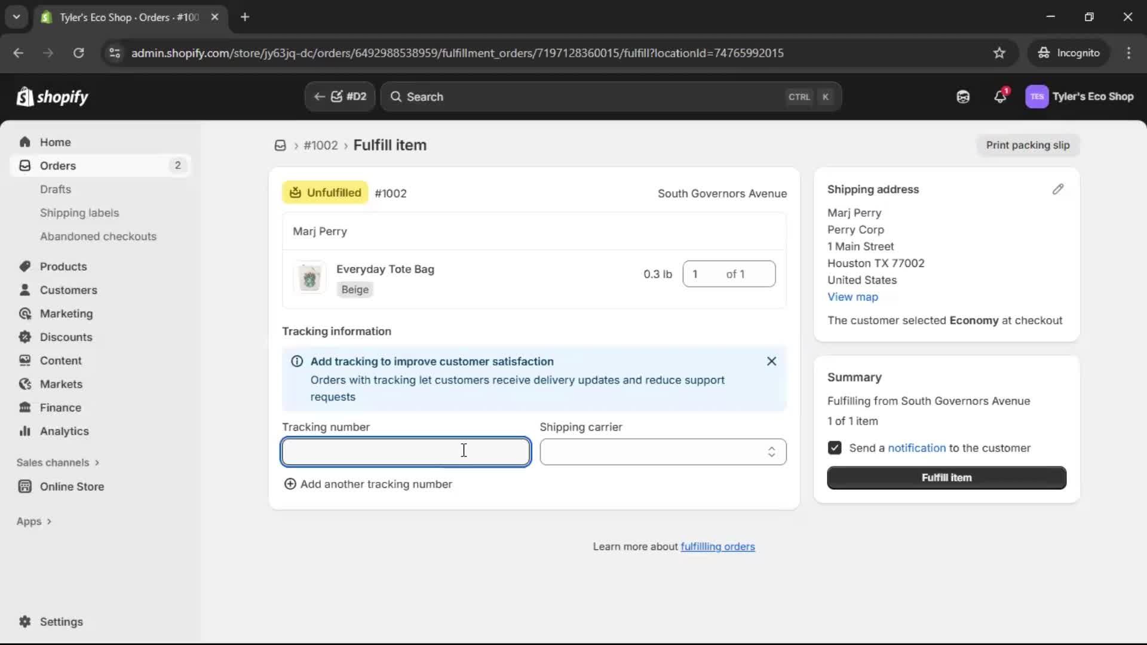Screen dimensions: 1147x645
Task: Bookmark the page via the browser star
Action: click(x=1000, y=53)
